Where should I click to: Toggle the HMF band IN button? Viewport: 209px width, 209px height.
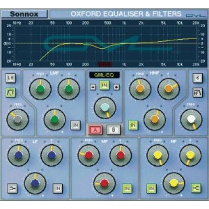coord(133,125)
